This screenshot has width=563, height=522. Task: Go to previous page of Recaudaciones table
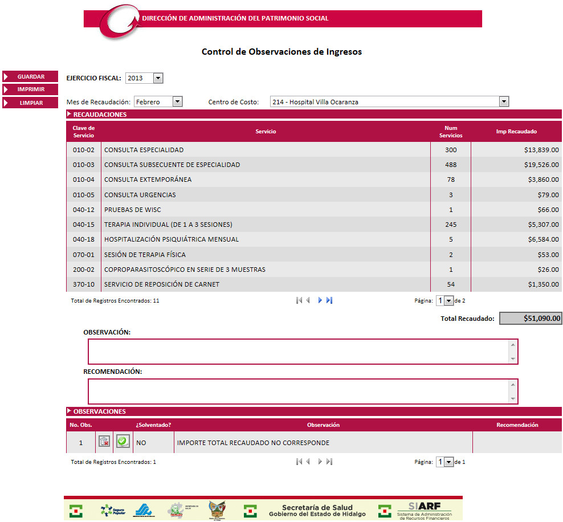click(308, 300)
